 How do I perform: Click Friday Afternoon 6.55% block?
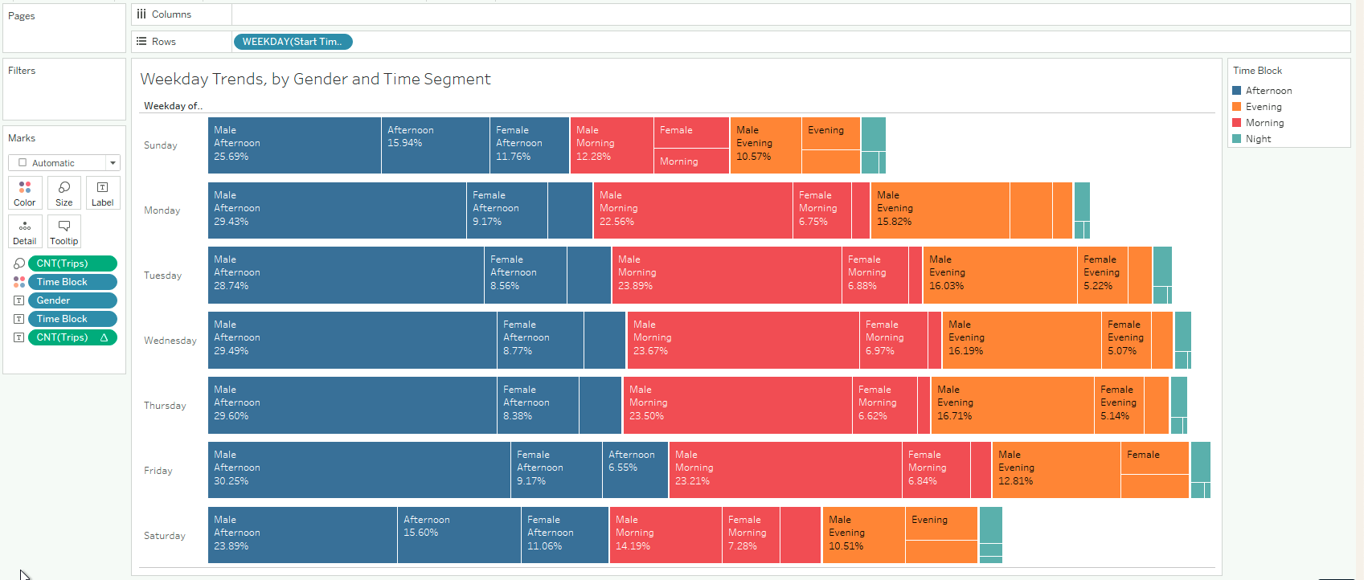(635, 471)
